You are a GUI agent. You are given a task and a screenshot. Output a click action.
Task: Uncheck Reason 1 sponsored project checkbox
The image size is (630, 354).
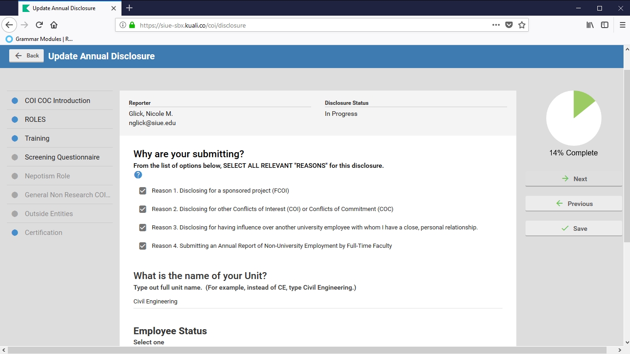point(143,191)
